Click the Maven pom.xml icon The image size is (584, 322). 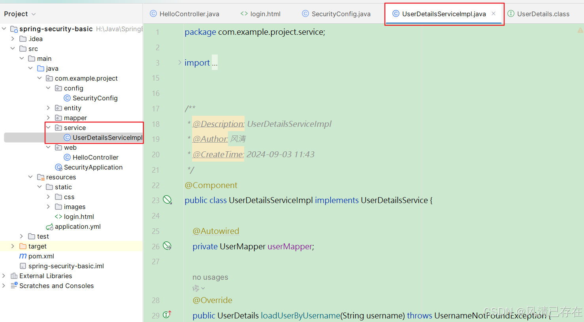(23, 256)
